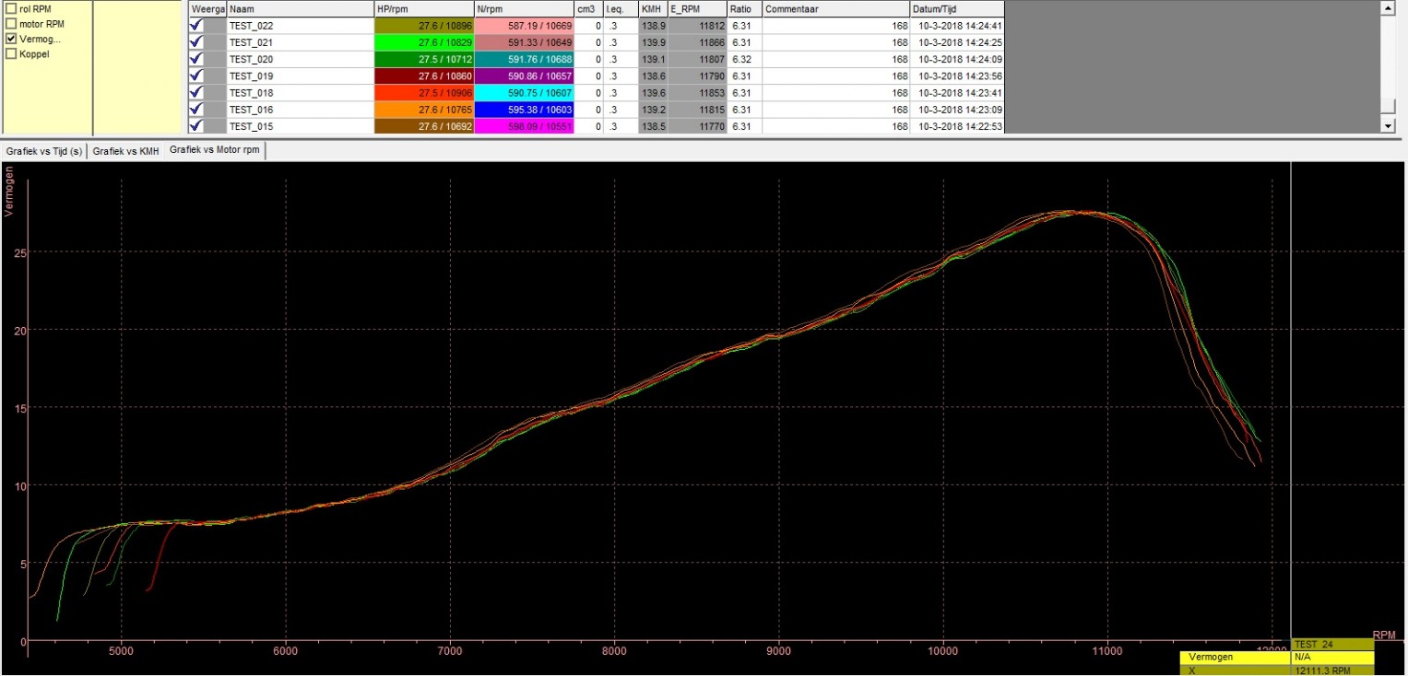
Task: Toggle display checkmark for TEST_016
Action: pos(196,109)
